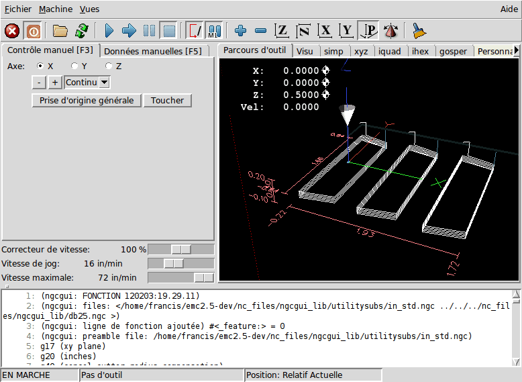Clear live plot with the broom icon
The image size is (522, 382).
pyautogui.click(x=419, y=31)
